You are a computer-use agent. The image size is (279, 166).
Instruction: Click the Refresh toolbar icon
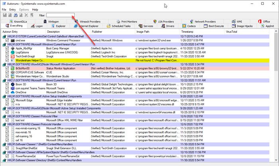[x=10, y=15]
